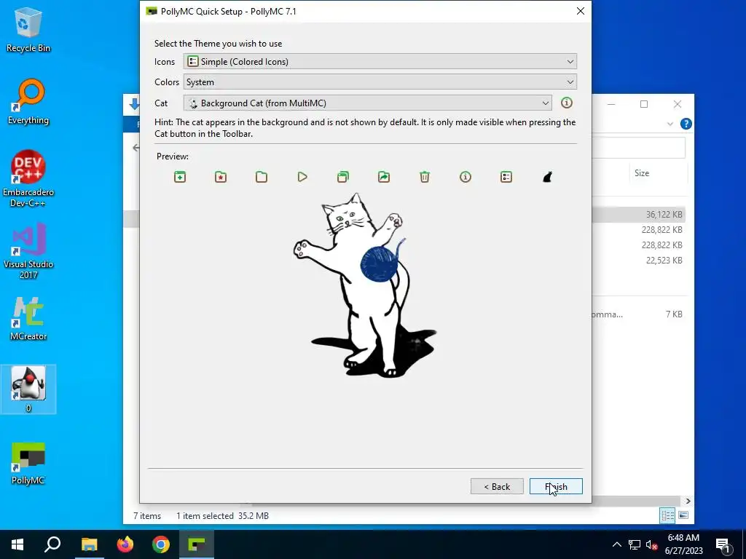Click the network tray icon
Screen dimensions: 746x559
[635, 544]
